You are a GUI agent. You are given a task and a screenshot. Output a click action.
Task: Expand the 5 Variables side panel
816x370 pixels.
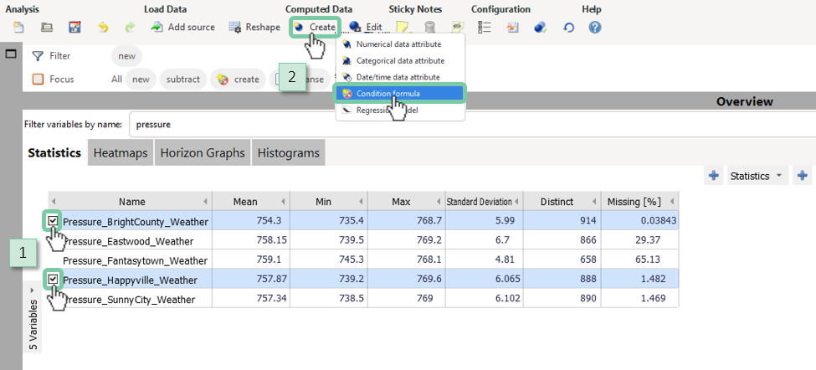[x=33, y=290]
